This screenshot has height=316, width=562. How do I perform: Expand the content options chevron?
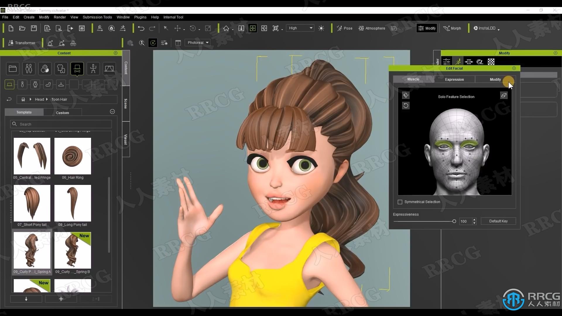click(112, 111)
